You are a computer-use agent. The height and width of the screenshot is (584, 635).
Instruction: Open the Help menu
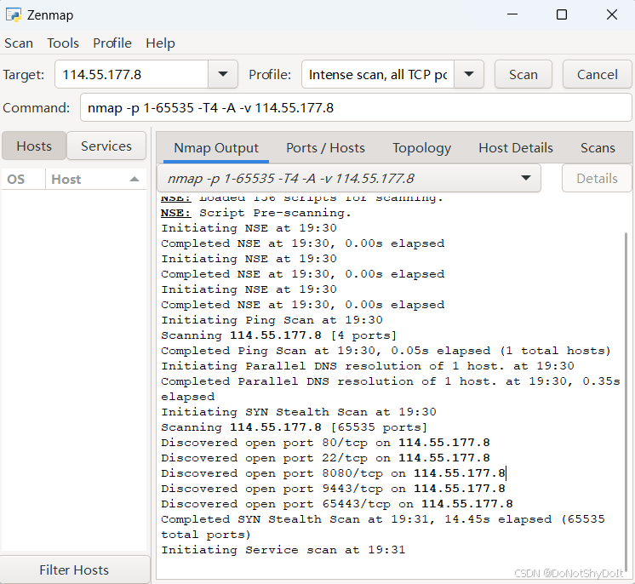coord(160,43)
